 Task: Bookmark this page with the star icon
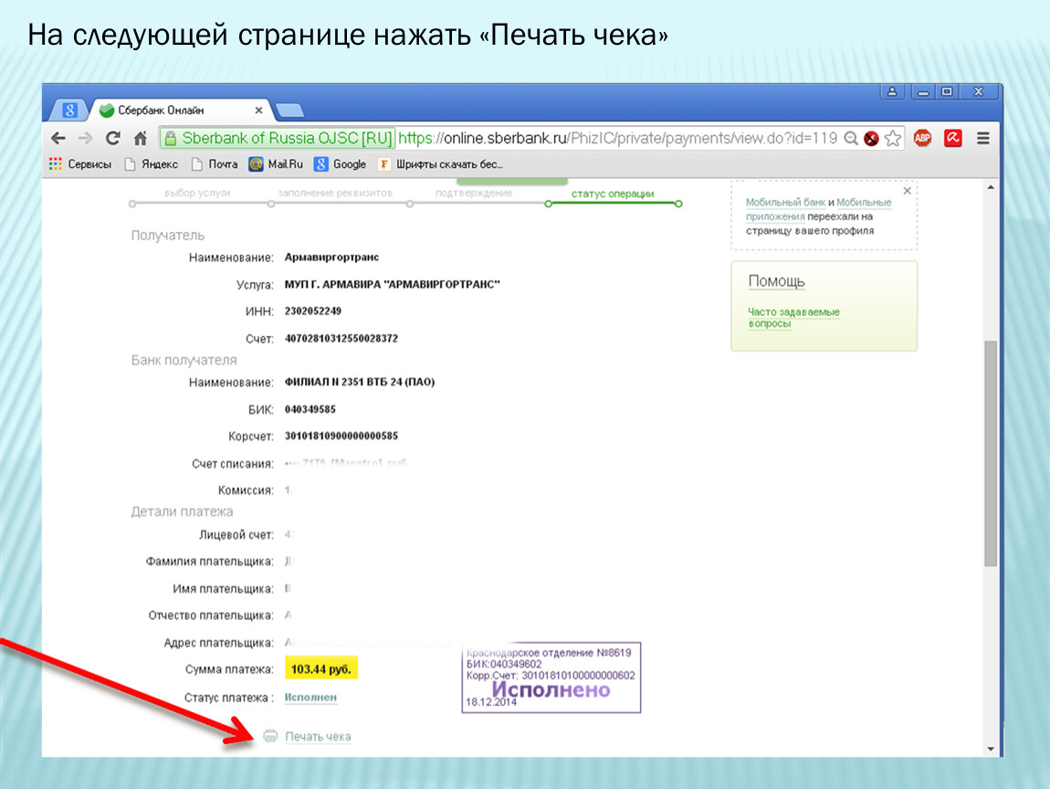(893, 138)
